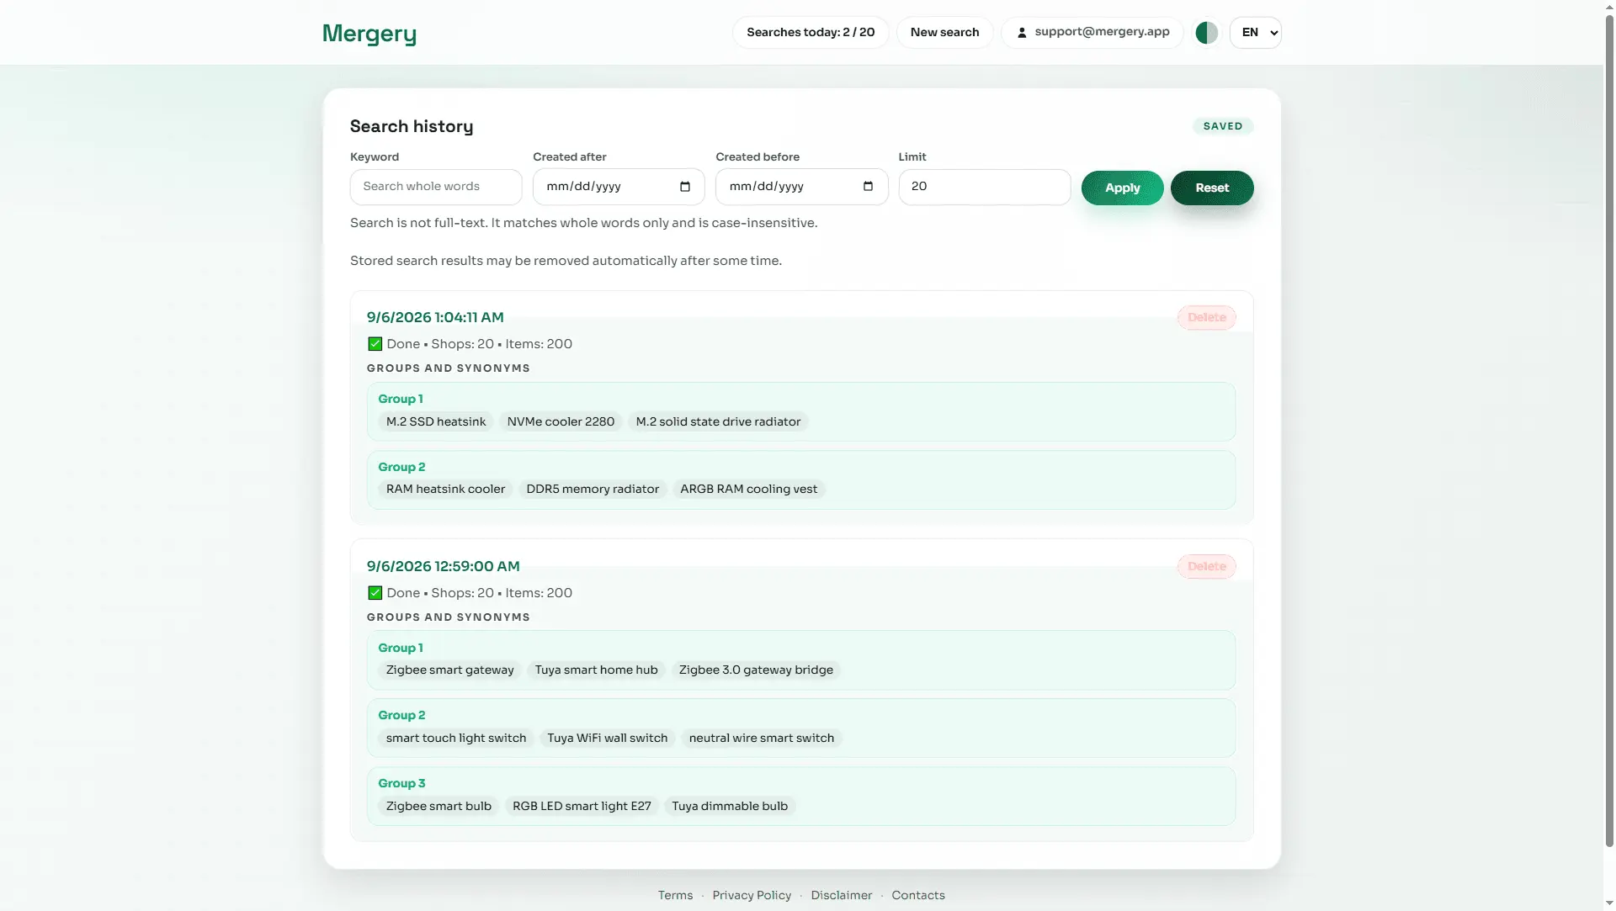This screenshot has height=911, width=1616.
Task: Focus the Keyword search input
Action: point(436,187)
